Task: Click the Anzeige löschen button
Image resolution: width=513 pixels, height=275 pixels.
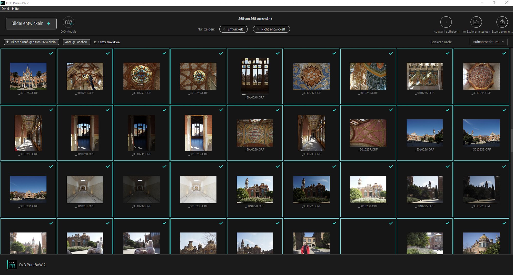Action: coord(76,42)
